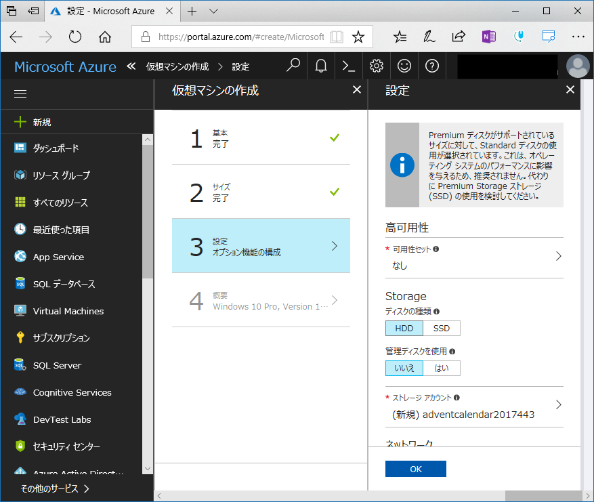Open the help question mark icon

point(432,66)
